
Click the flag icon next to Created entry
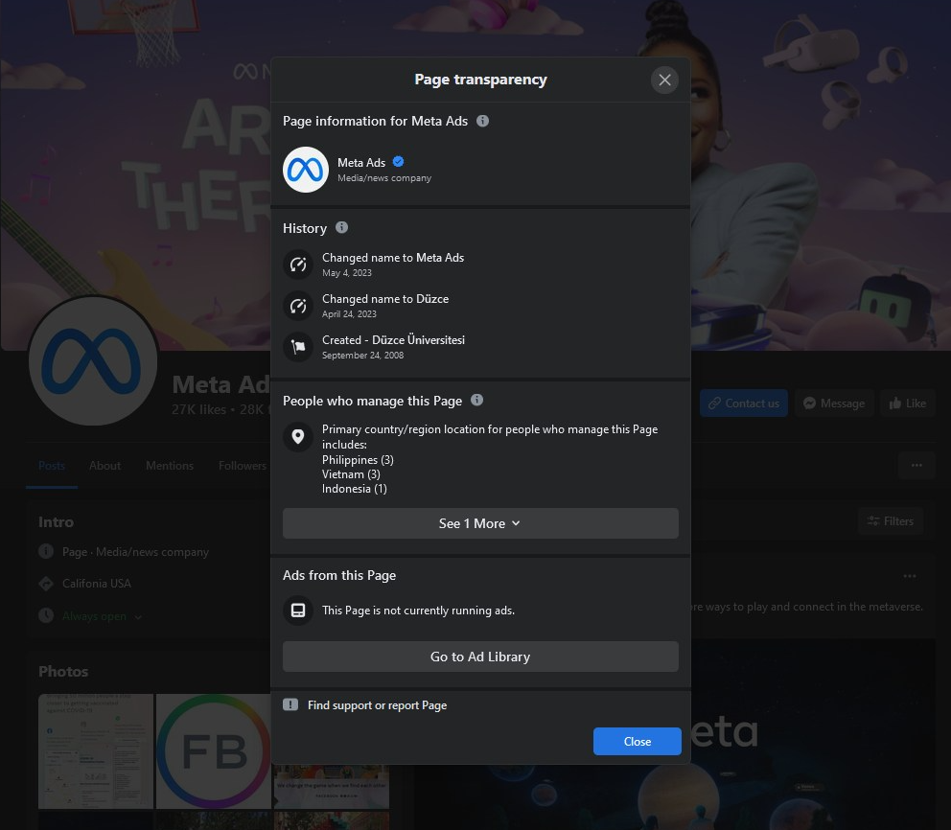(x=298, y=347)
